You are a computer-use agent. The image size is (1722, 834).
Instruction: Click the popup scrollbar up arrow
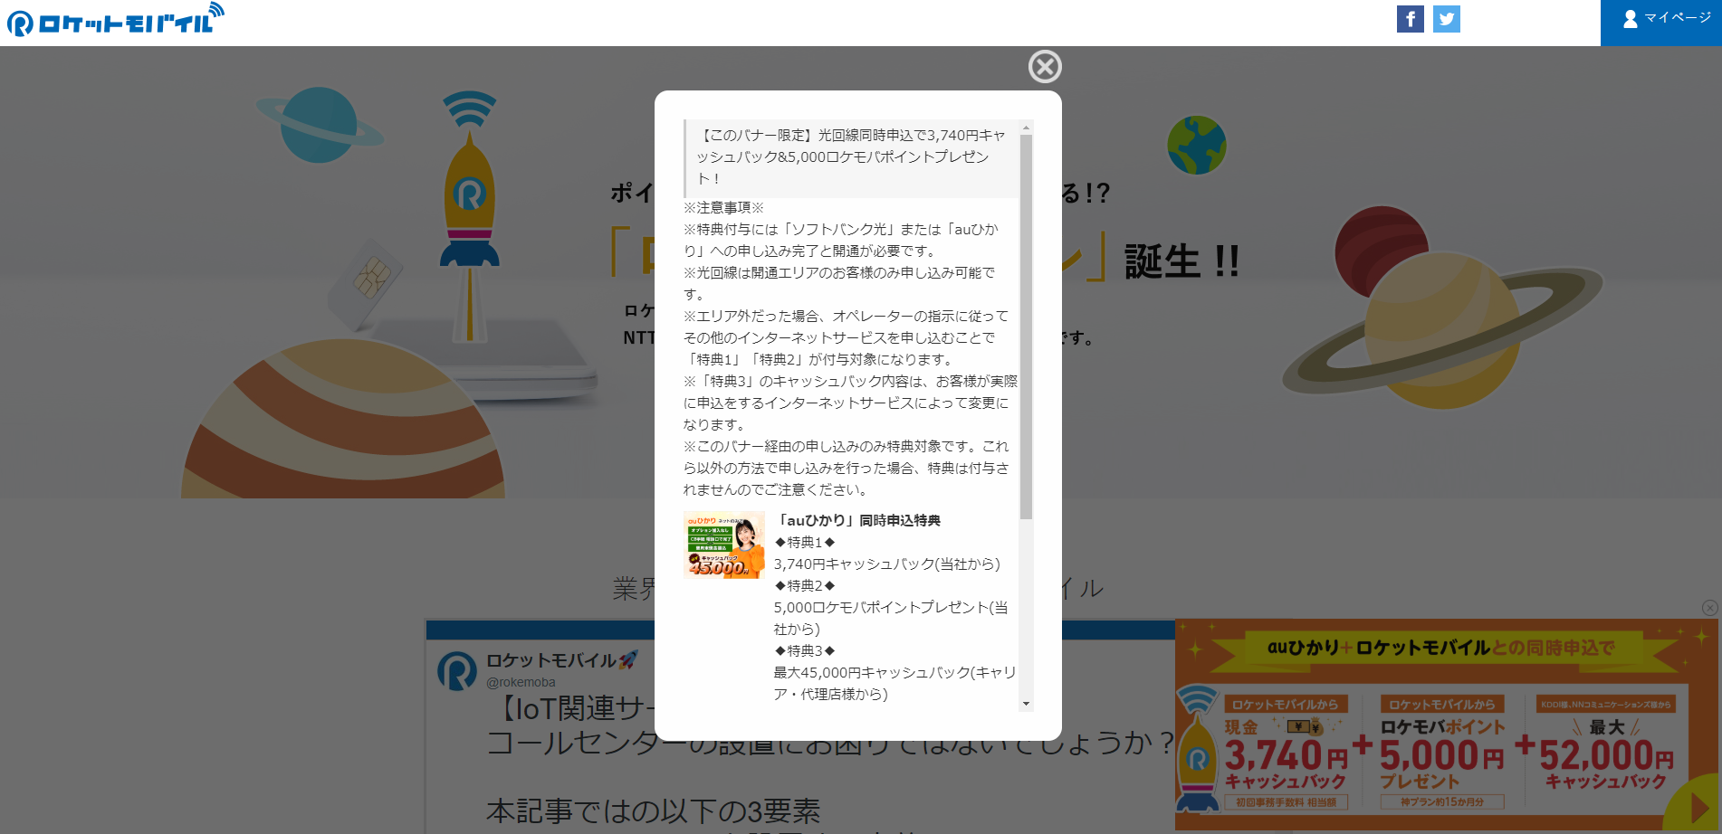click(1026, 128)
